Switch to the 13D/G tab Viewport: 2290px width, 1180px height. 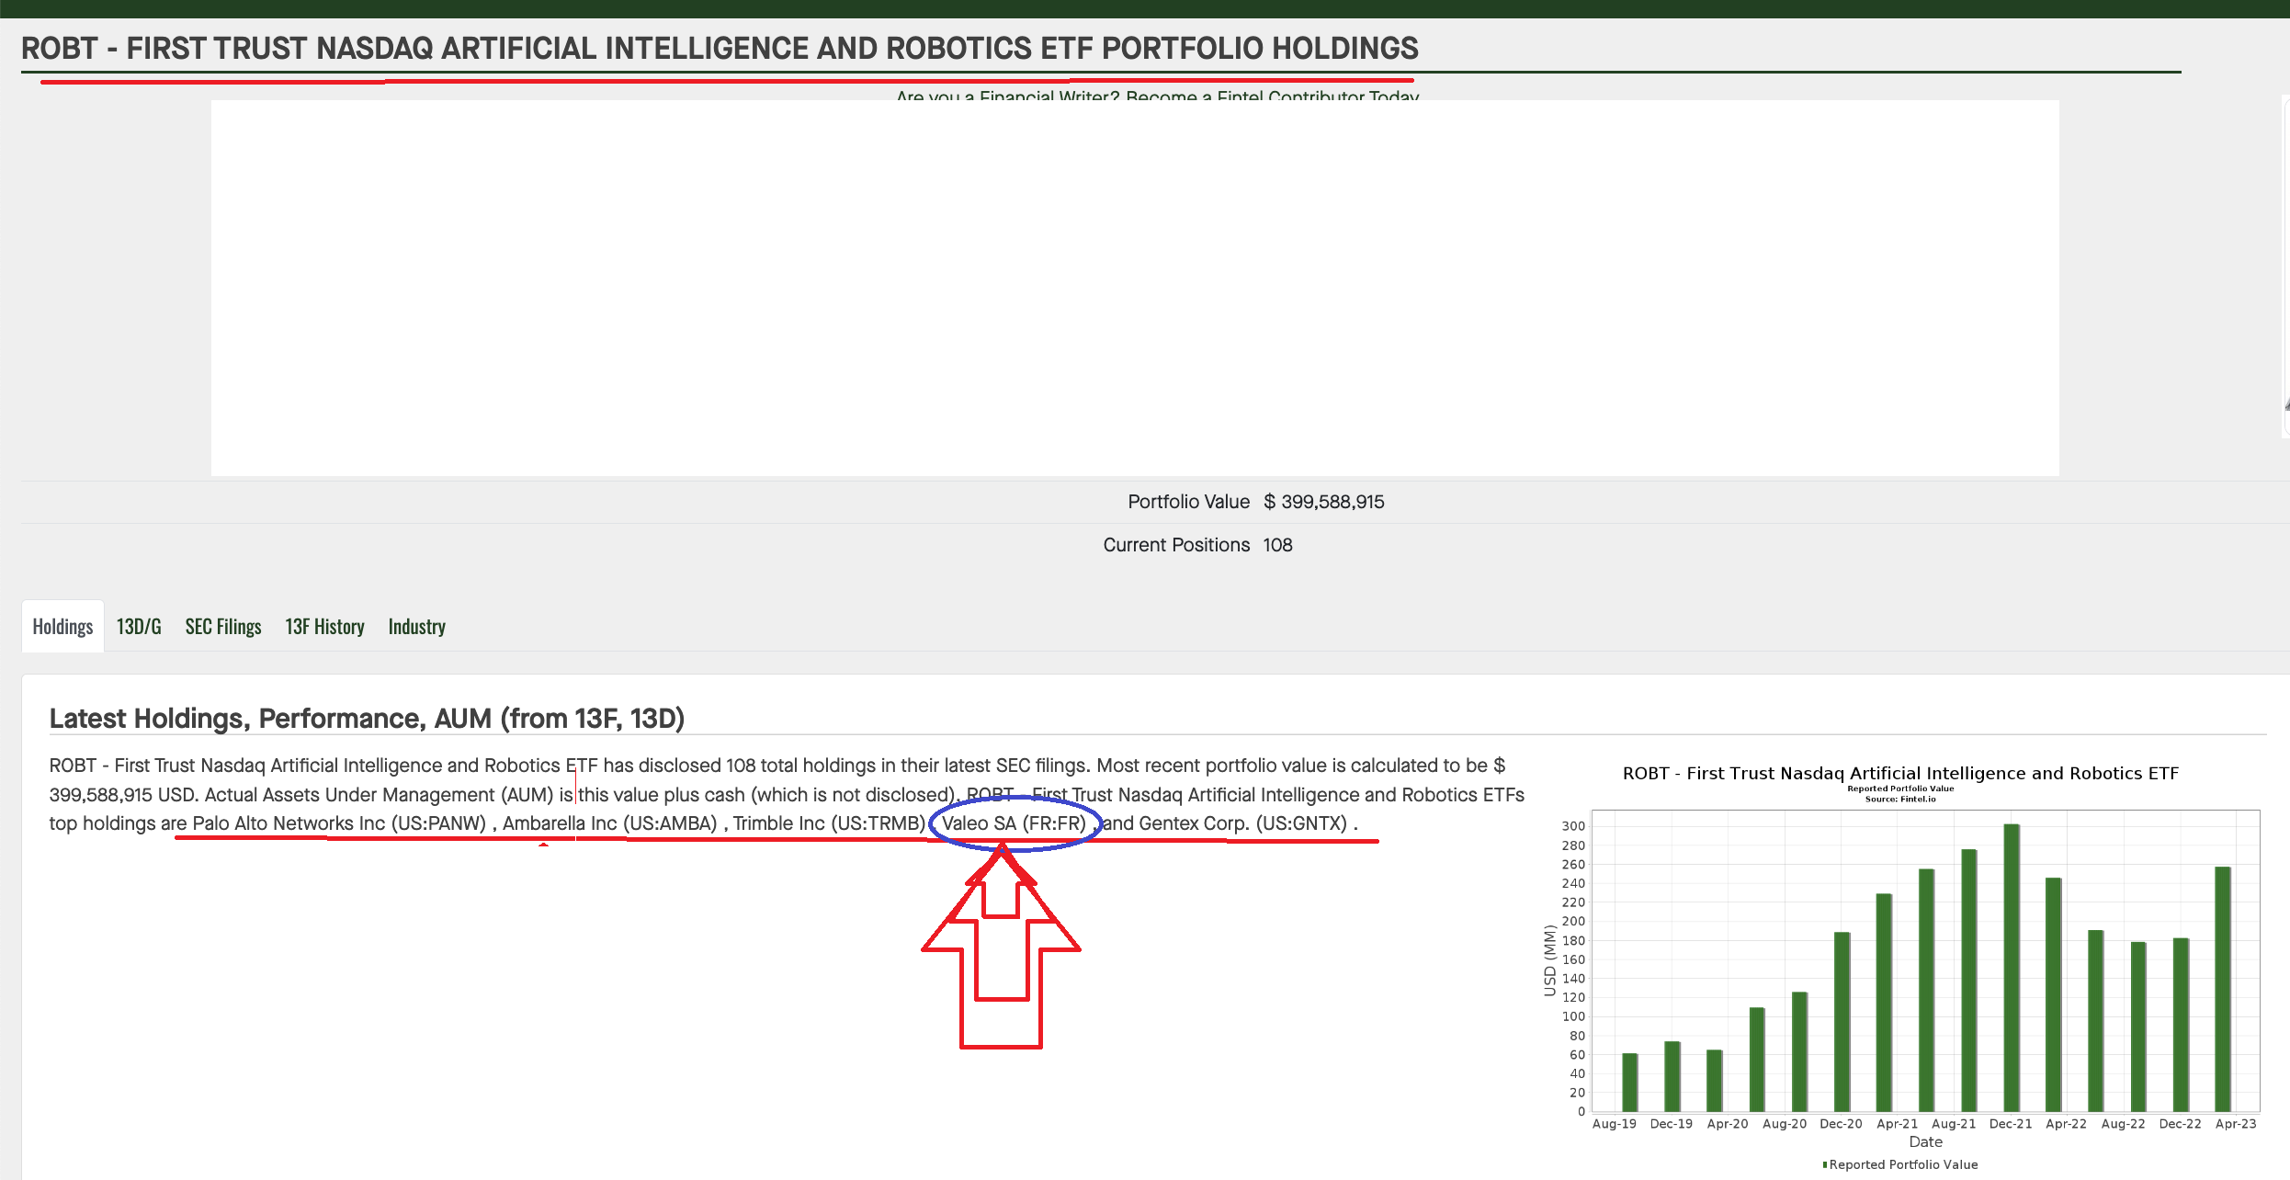(x=139, y=627)
